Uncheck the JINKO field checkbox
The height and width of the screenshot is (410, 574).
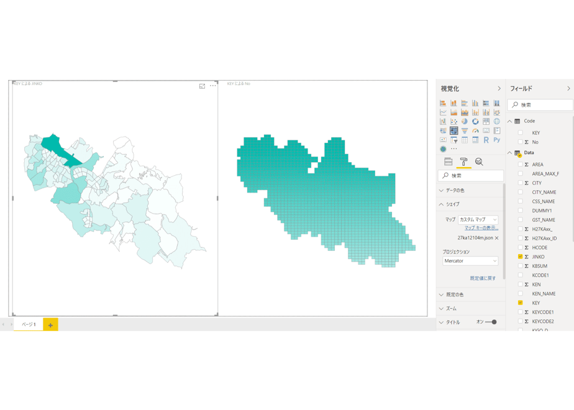520,257
